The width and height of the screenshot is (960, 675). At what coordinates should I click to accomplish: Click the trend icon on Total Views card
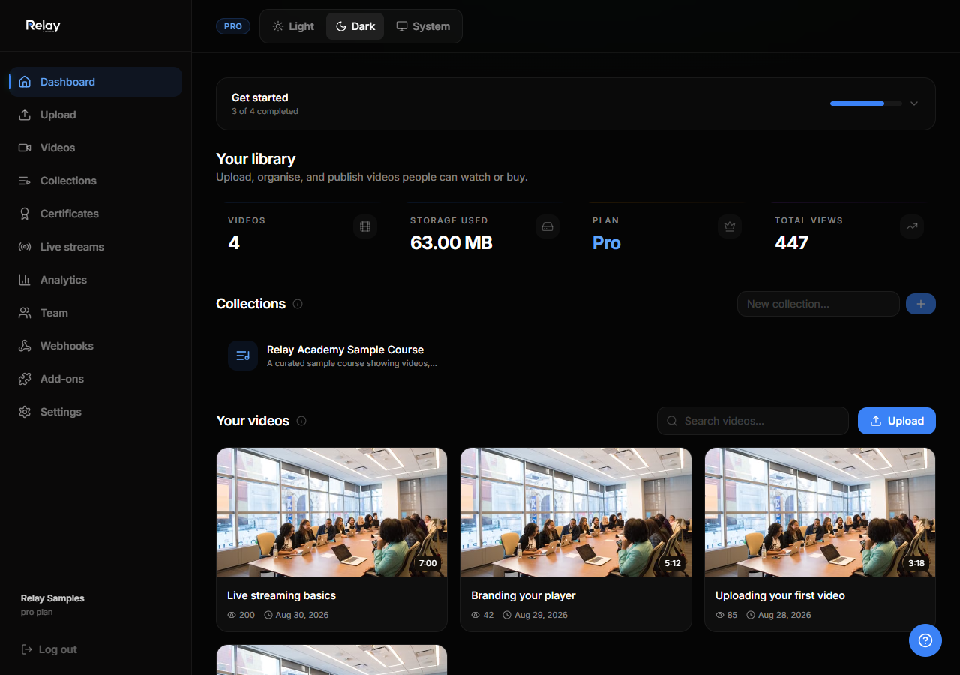point(912,226)
